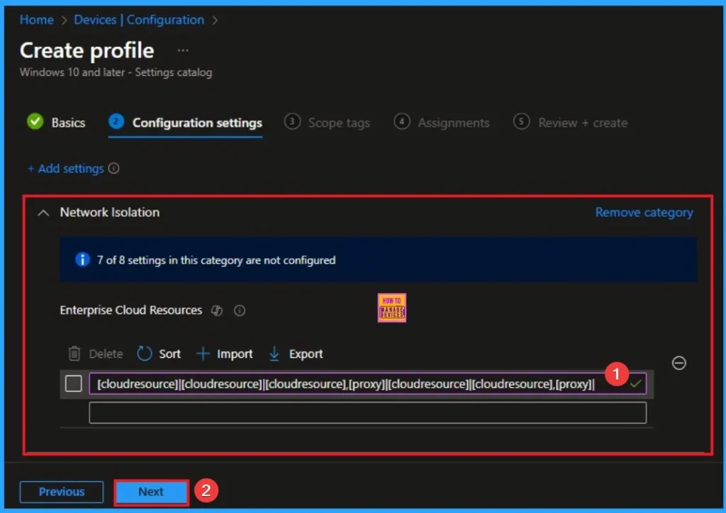Switch to the Assignments tab
The image size is (726, 513).
[452, 123]
